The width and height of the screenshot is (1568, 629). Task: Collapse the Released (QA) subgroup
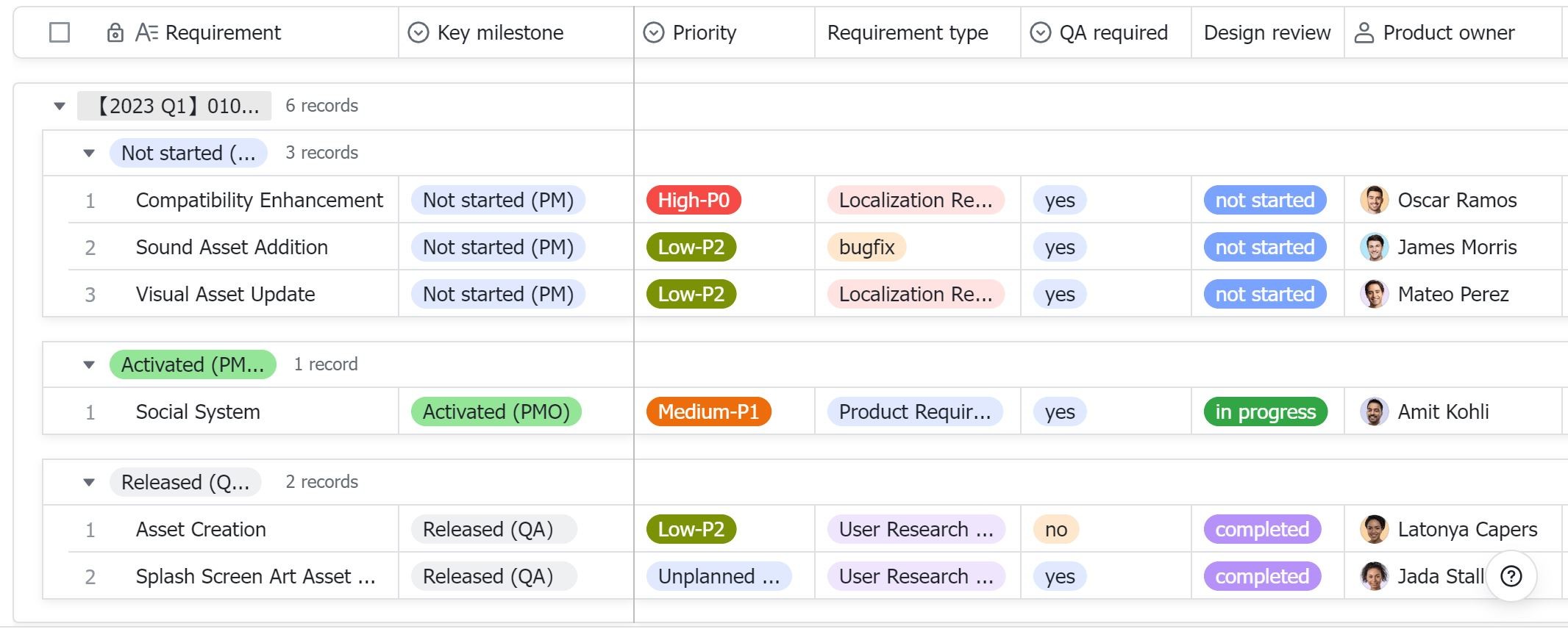coord(89,482)
